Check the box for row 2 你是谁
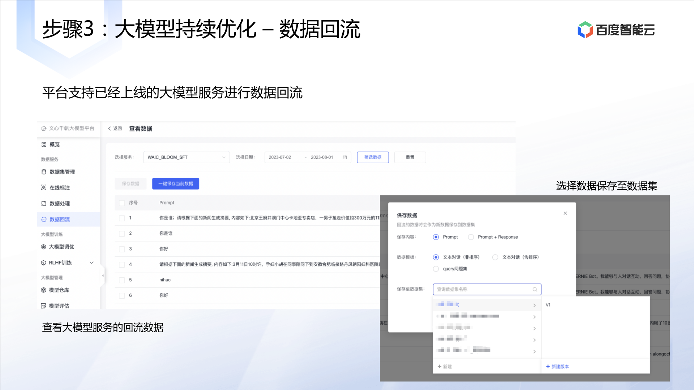This screenshot has height=390, width=694. pyautogui.click(x=122, y=234)
